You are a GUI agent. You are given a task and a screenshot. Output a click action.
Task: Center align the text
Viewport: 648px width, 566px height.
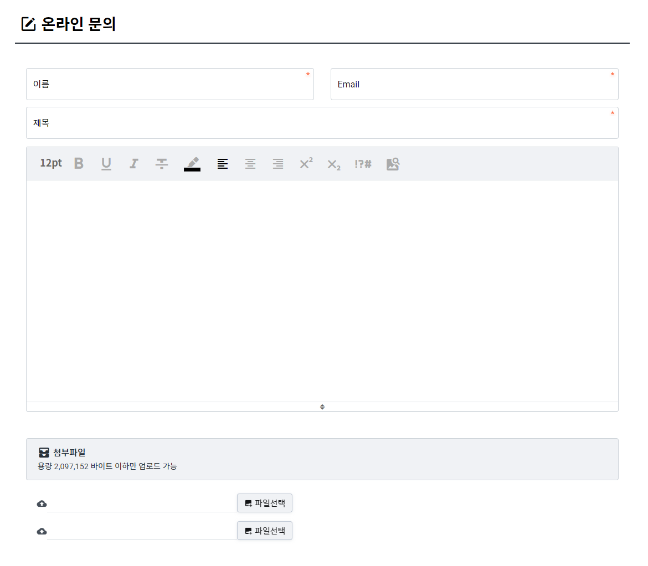click(x=250, y=163)
